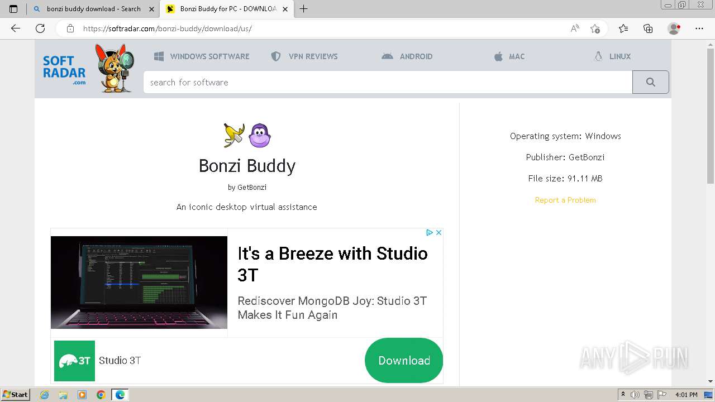Click the purple gorilla Bonzi icon
715x402 pixels.
point(259,135)
